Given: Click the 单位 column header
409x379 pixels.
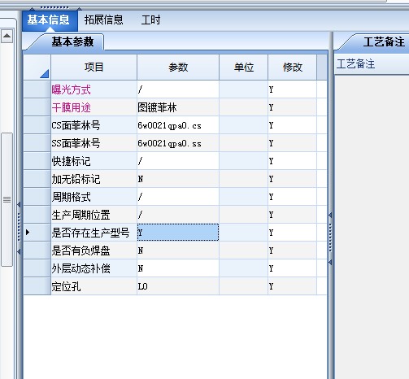Looking at the screenshot, I should [x=243, y=68].
